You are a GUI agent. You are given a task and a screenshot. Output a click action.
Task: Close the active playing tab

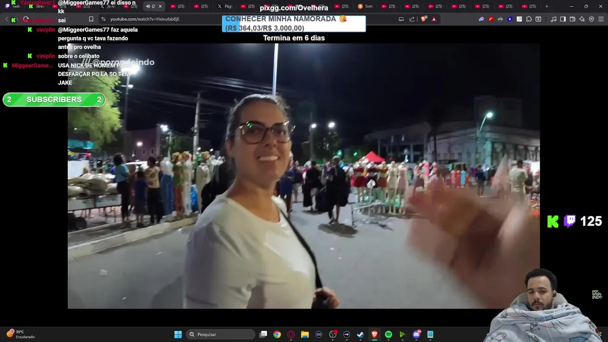pyautogui.click(x=160, y=6)
